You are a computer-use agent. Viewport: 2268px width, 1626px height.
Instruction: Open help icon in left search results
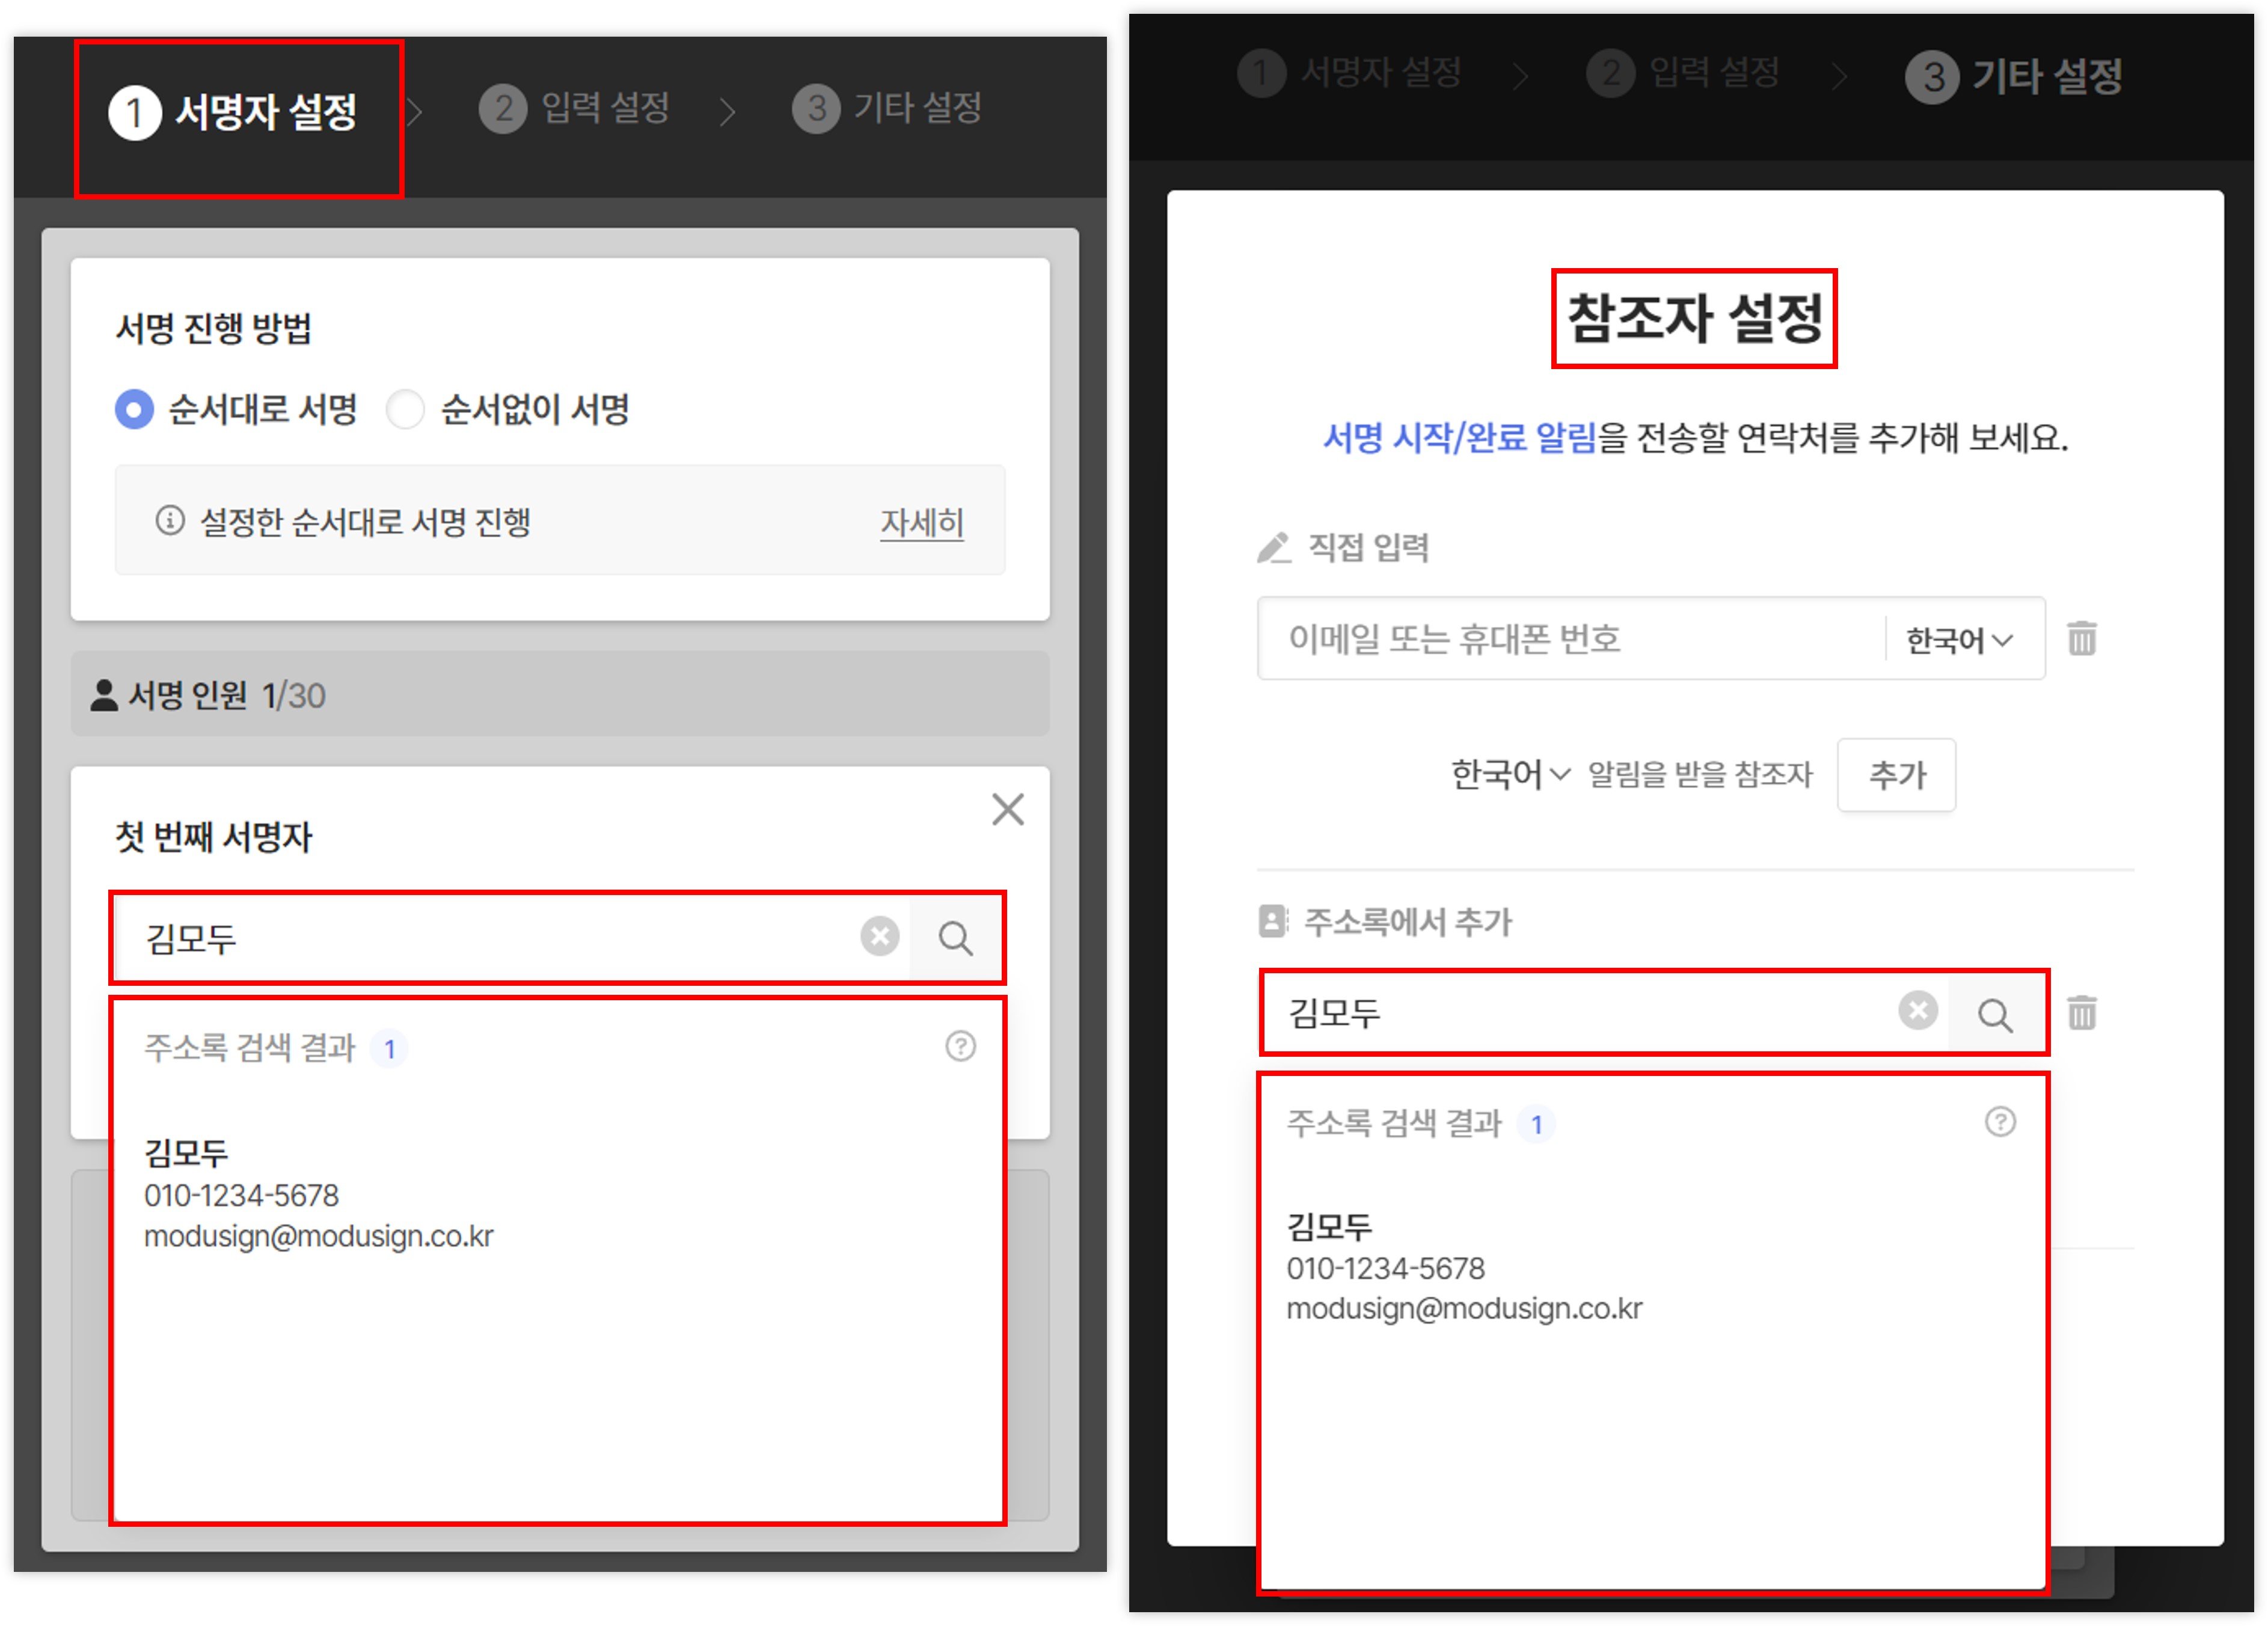(x=960, y=1046)
